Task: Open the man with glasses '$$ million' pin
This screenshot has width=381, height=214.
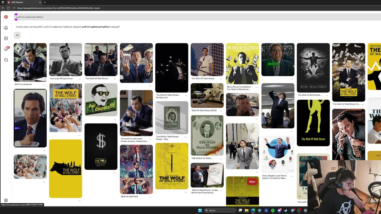Action: pyautogui.click(x=278, y=59)
